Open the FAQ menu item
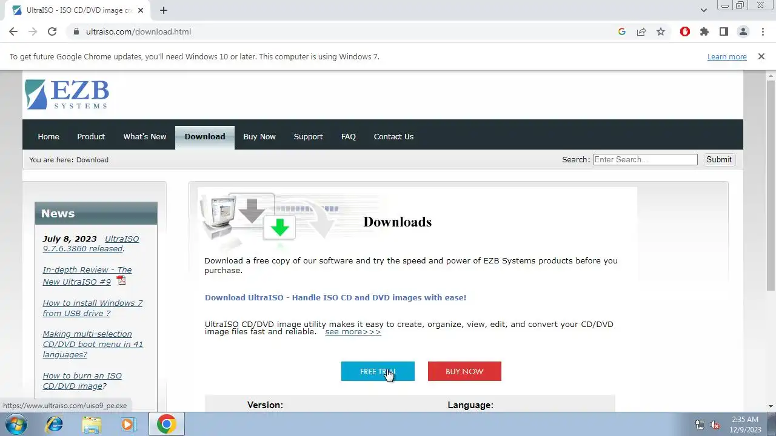The width and height of the screenshot is (776, 436). [x=349, y=137]
